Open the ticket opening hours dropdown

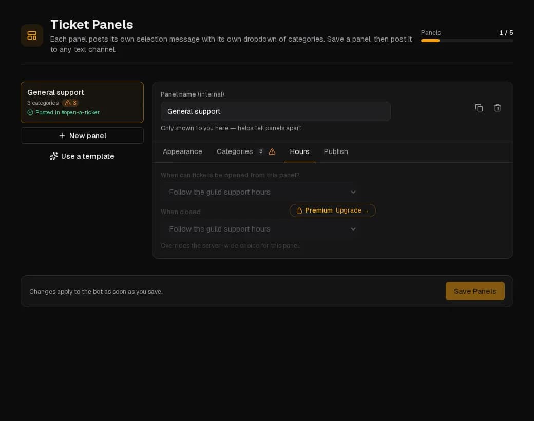click(x=260, y=192)
